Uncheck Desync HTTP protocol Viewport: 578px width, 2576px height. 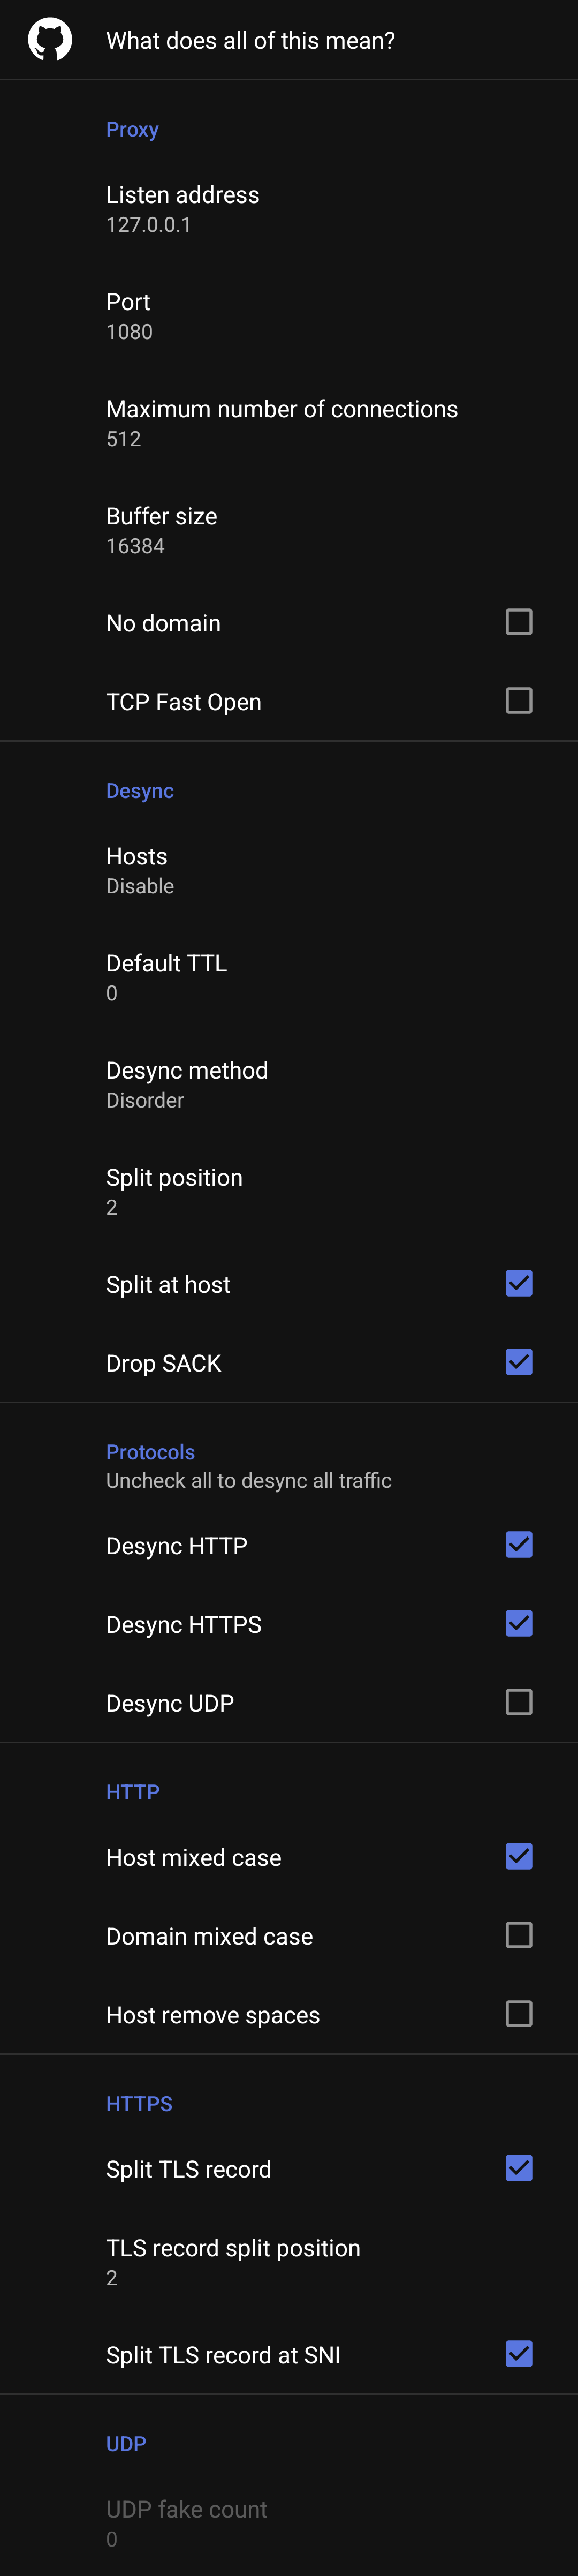click(x=518, y=1545)
